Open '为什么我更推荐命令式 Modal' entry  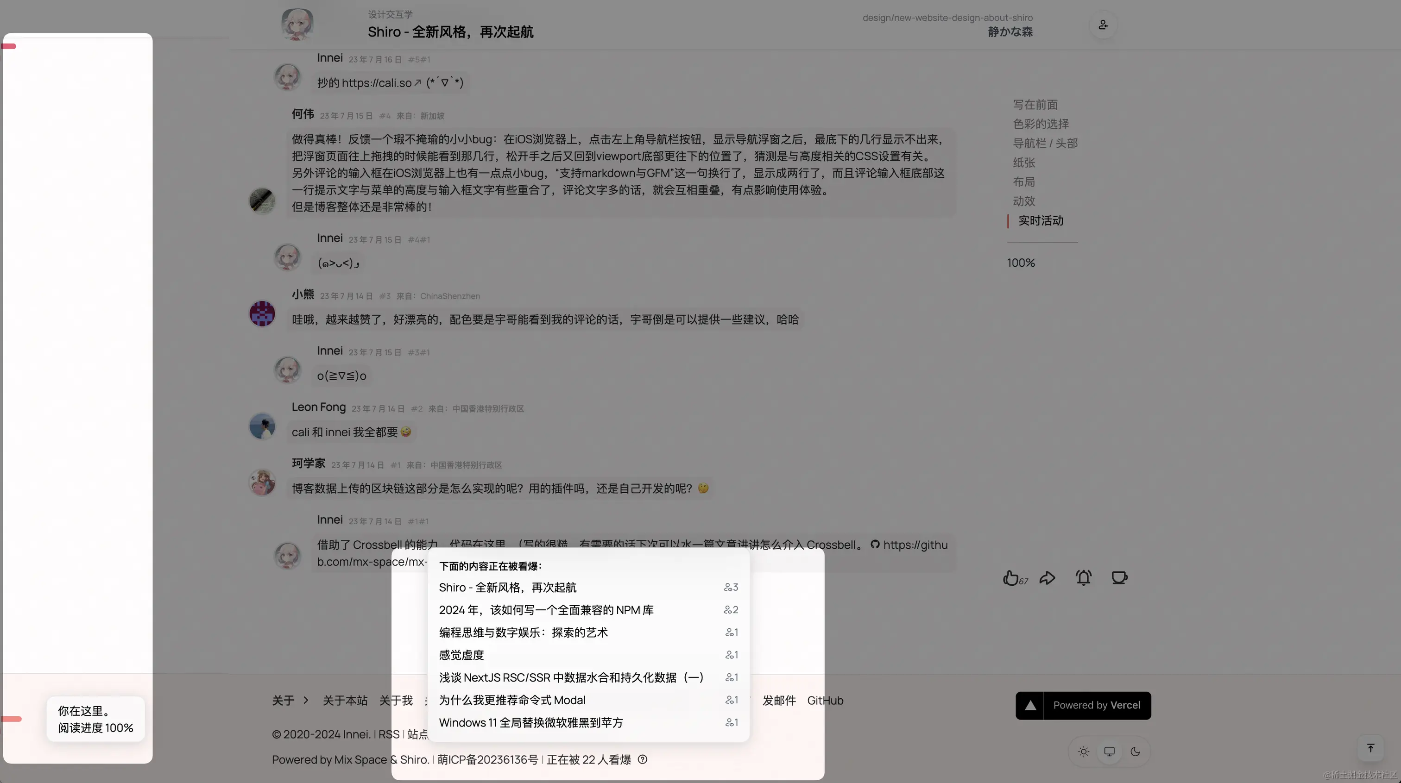588,701
